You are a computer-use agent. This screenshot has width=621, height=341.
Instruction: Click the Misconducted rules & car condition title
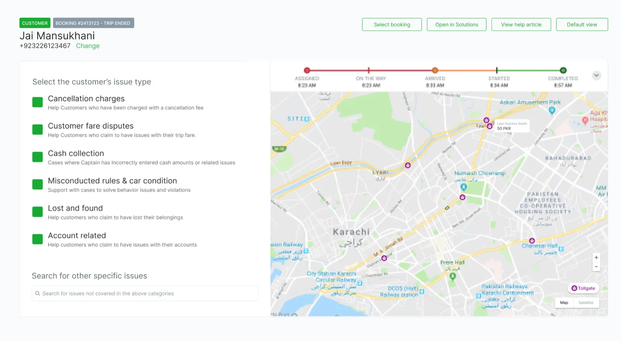point(113,181)
